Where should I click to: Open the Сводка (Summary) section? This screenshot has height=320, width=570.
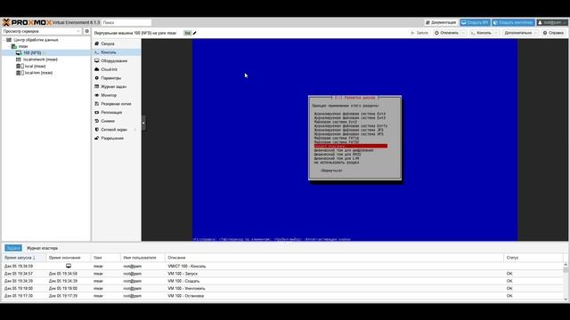108,44
